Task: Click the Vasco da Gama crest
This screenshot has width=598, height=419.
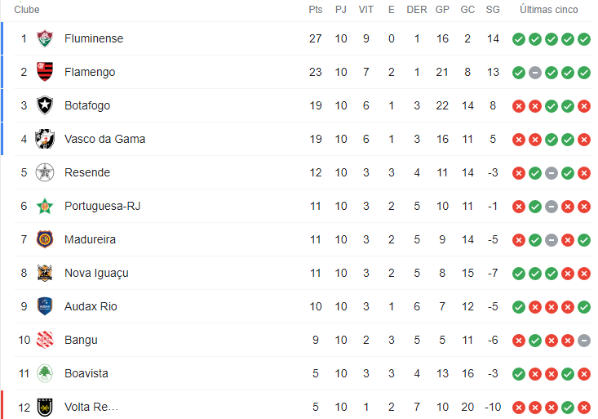Action: (45, 139)
